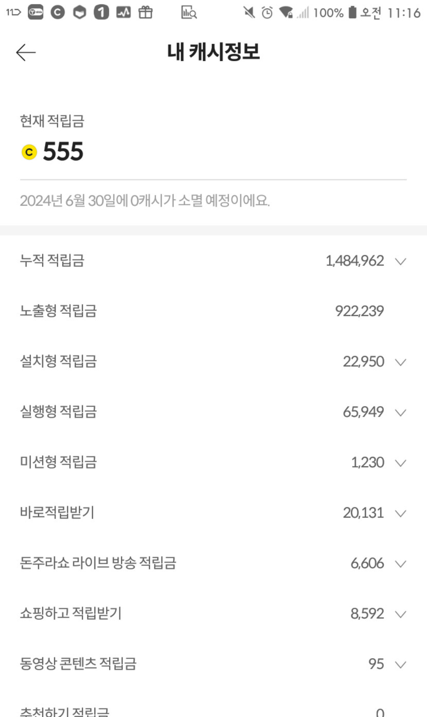Image resolution: width=427 pixels, height=717 pixels.
Task: Tap the alarm clock status icon
Action: click(267, 13)
